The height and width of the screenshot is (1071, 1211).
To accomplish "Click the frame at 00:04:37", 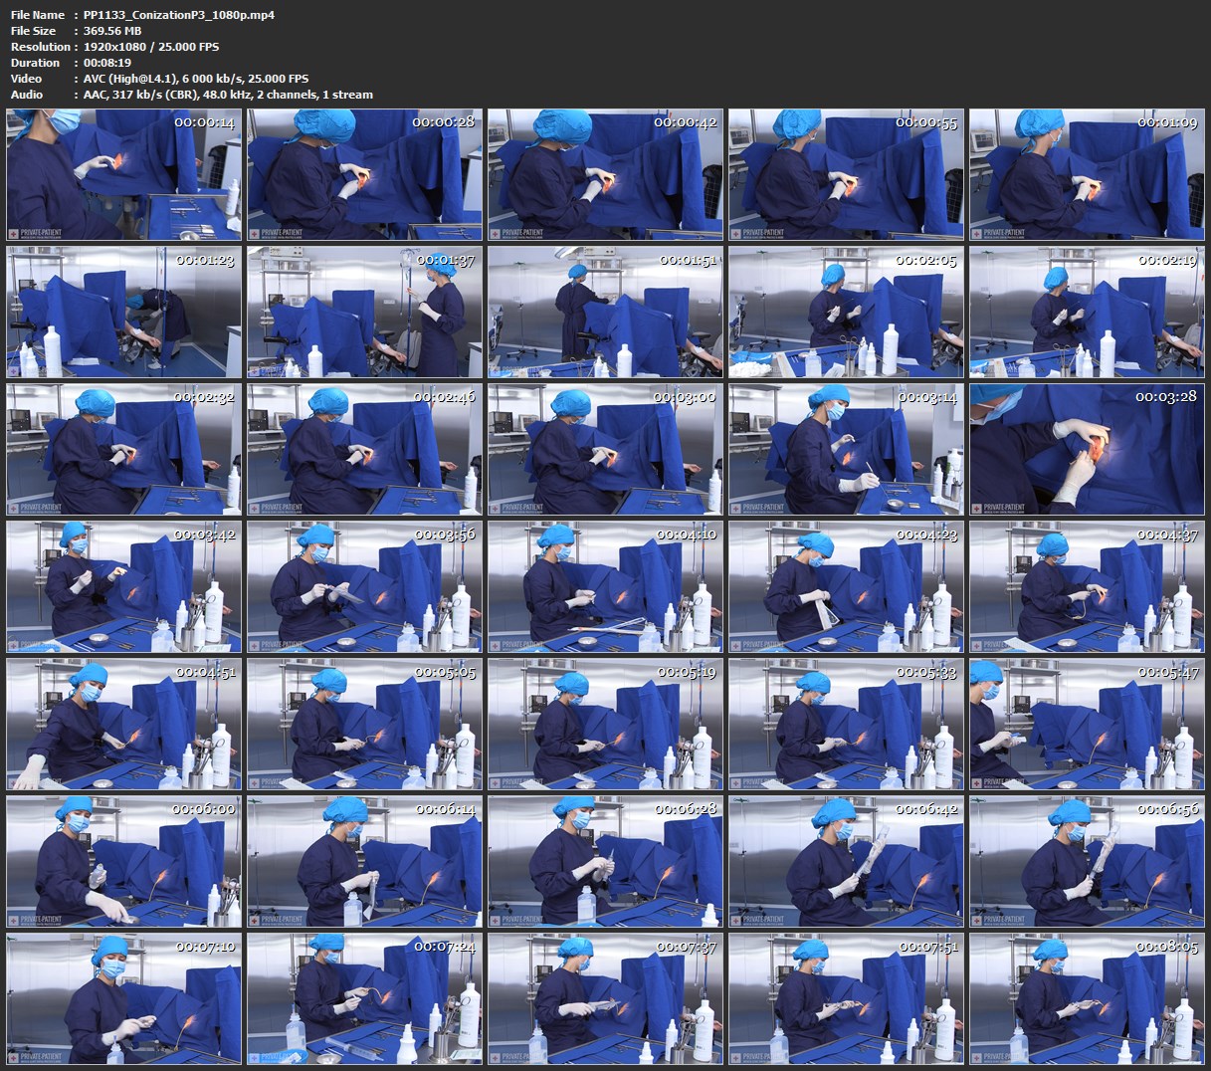I will [x=1087, y=587].
